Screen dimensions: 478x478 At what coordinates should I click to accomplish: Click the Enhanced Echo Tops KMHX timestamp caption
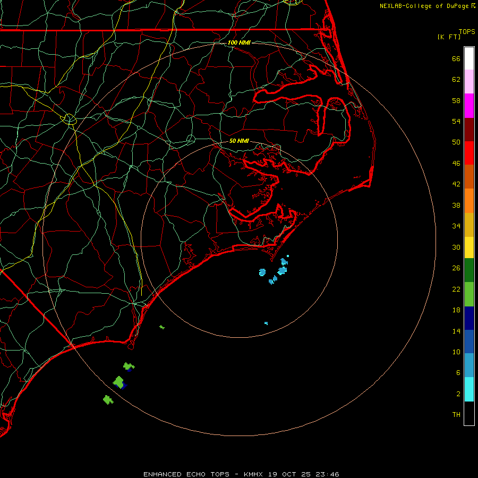(241, 474)
